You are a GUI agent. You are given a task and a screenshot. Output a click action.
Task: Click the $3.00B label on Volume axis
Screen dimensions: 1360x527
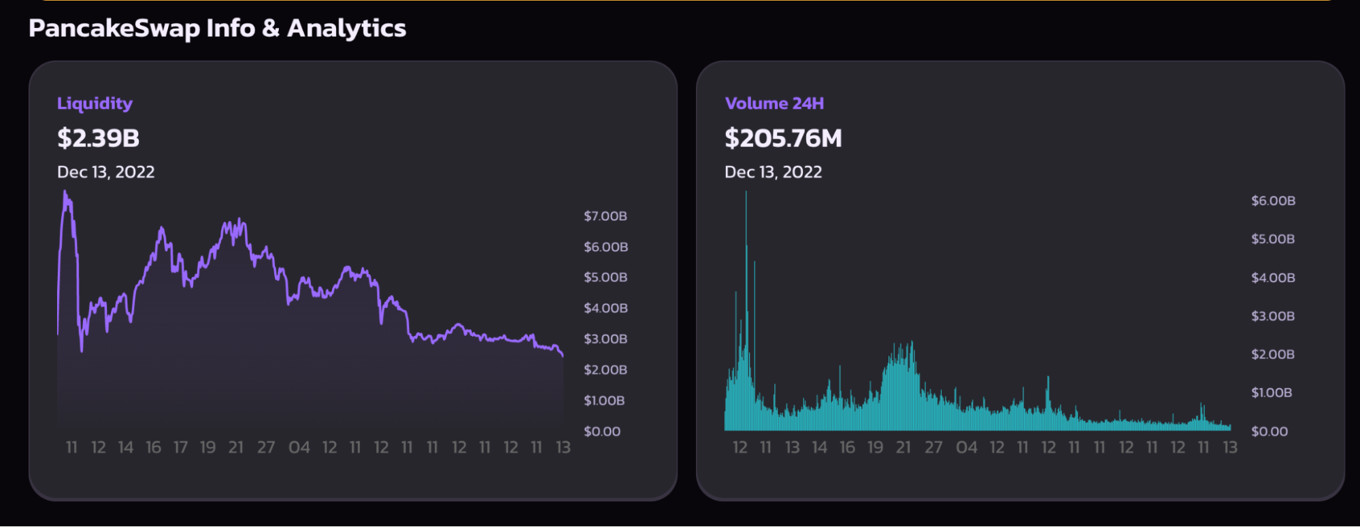(x=1272, y=316)
